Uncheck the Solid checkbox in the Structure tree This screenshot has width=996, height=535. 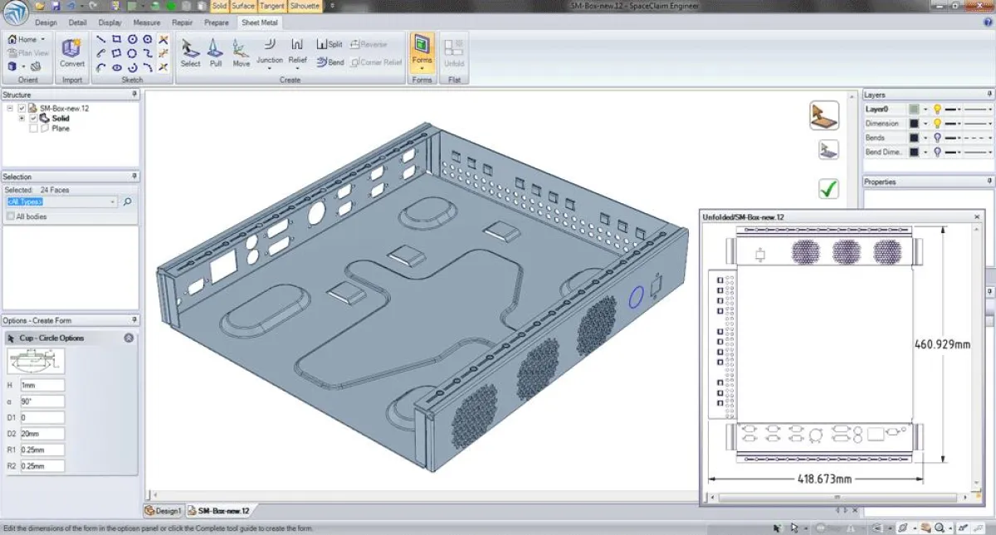coord(33,119)
